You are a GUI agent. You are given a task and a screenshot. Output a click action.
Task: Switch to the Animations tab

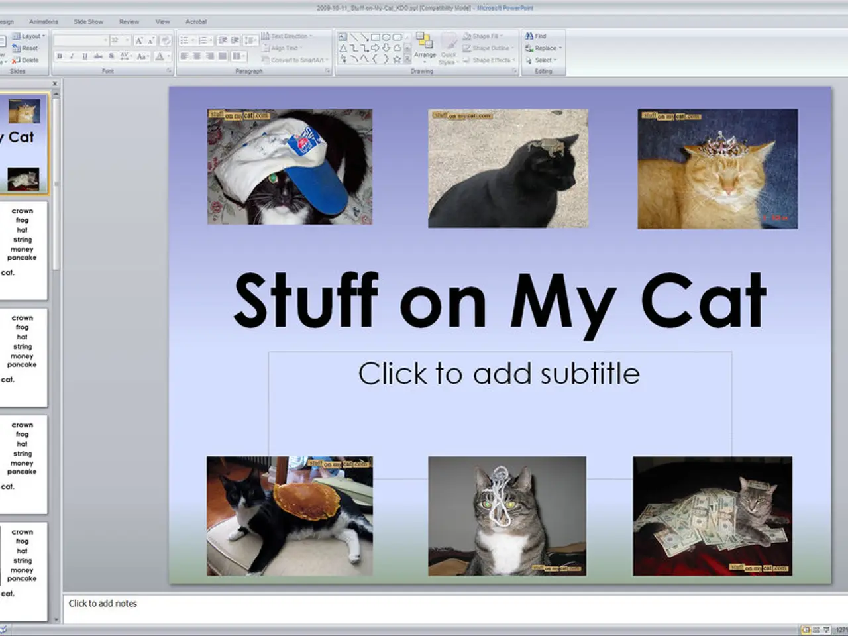(x=44, y=22)
